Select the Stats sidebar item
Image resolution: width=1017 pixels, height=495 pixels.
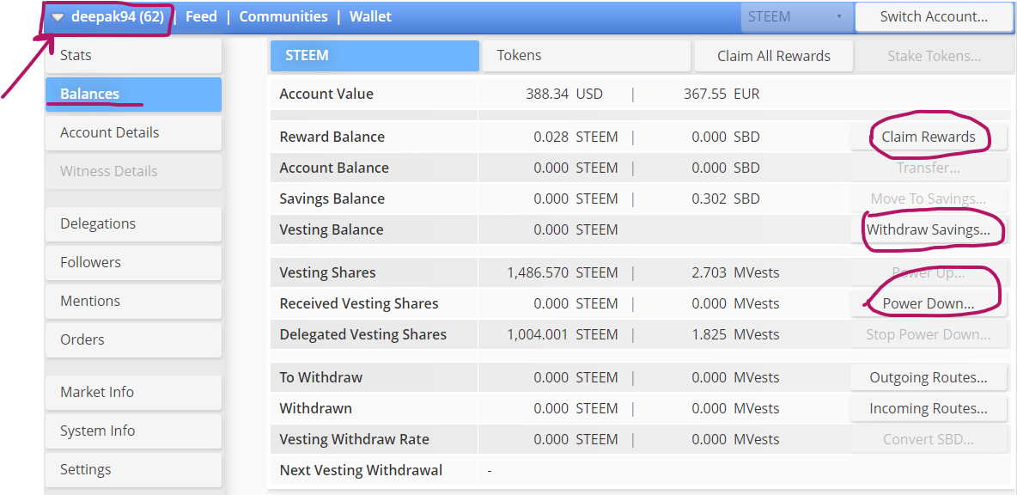[x=133, y=56]
